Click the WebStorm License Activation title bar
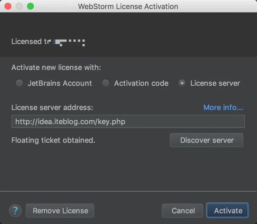 (x=128, y=6)
